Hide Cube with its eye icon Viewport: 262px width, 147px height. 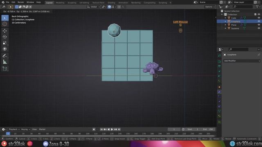click(x=259, y=18)
